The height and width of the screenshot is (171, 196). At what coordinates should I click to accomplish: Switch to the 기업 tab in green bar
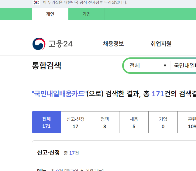click(86, 14)
